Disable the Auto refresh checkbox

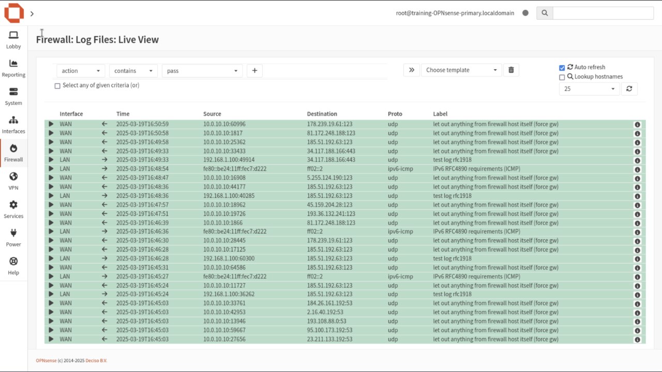tap(562, 68)
